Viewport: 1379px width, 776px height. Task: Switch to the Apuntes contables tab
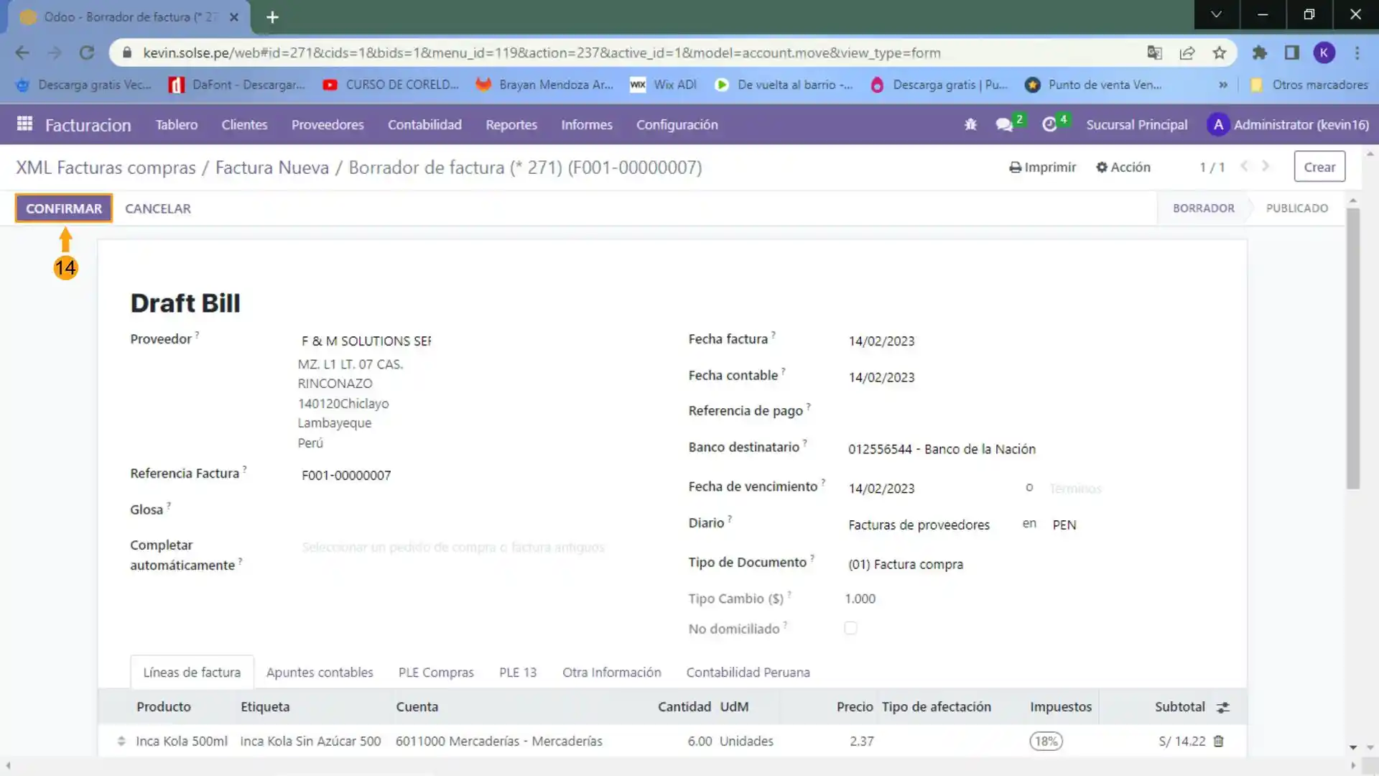pyautogui.click(x=320, y=672)
